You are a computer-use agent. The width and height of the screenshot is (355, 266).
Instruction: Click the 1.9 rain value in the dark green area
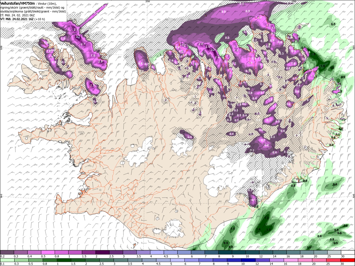click(323, 66)
